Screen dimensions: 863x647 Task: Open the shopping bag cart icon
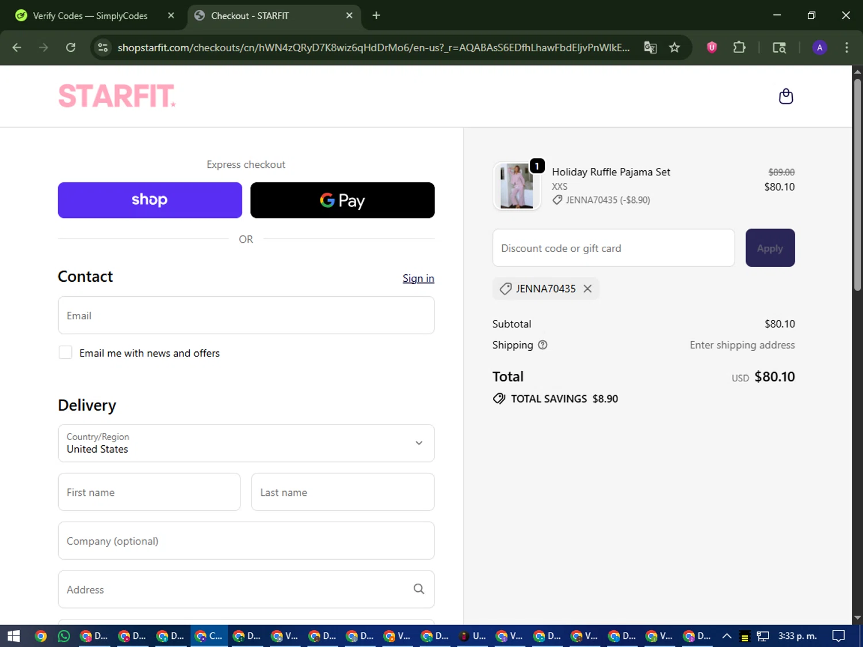tap(786, 96)
